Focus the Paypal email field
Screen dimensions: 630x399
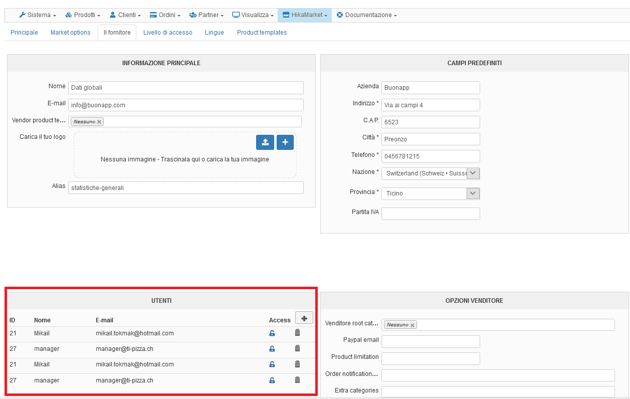(x=431, y=342)
